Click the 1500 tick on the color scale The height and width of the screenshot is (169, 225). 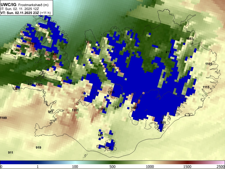pyautogui.click(x=187, y=167)
